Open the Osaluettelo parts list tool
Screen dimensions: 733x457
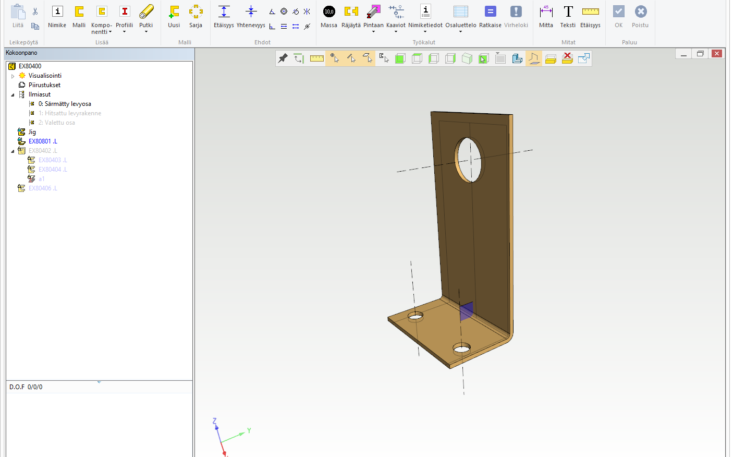point(460,12)
